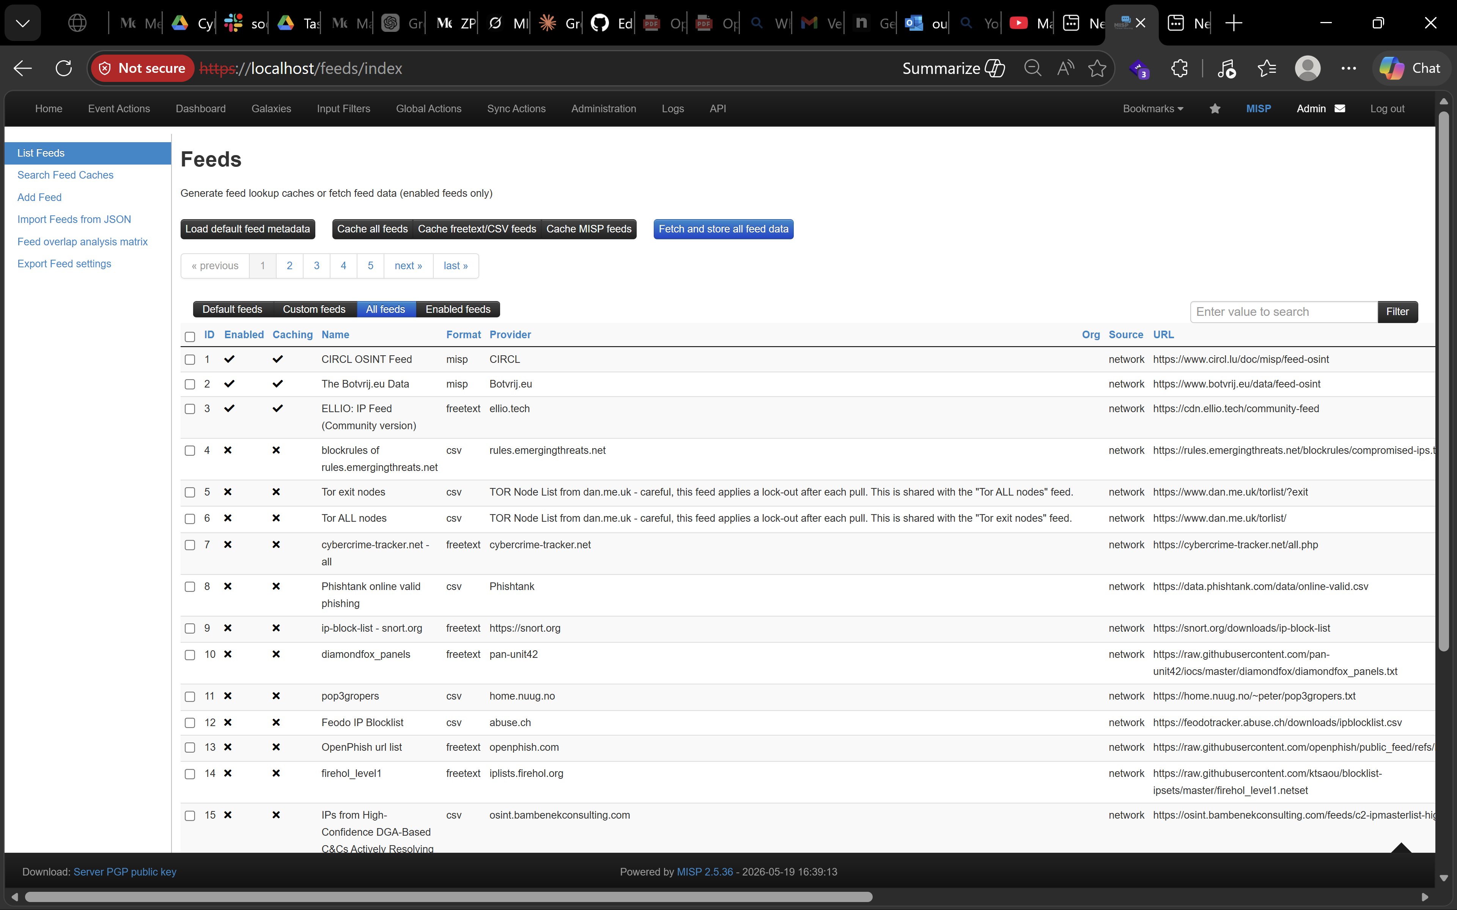Open the Administration menu
The width and height of the screenshot is (1457, 910).
pyautogui.click(x=603, y=108)
